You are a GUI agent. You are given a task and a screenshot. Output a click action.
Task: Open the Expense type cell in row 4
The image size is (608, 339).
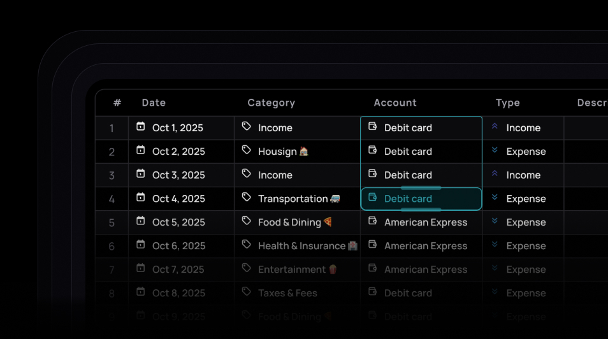(526, 199)
